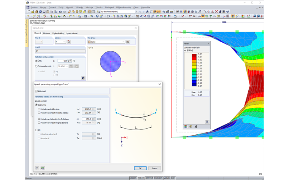Viewport: 289px width, 180px height.
Task: Click the Redo arrow icon
Action: pos(64,12)
